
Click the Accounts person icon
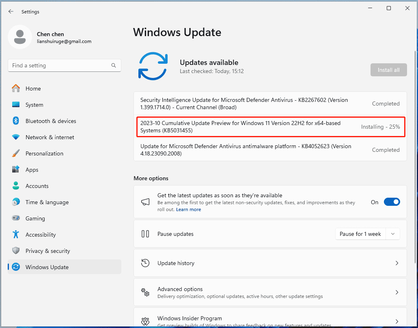16,186
